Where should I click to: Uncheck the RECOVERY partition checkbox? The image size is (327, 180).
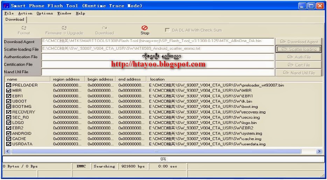pyautogui.click(x=8, y=112)
